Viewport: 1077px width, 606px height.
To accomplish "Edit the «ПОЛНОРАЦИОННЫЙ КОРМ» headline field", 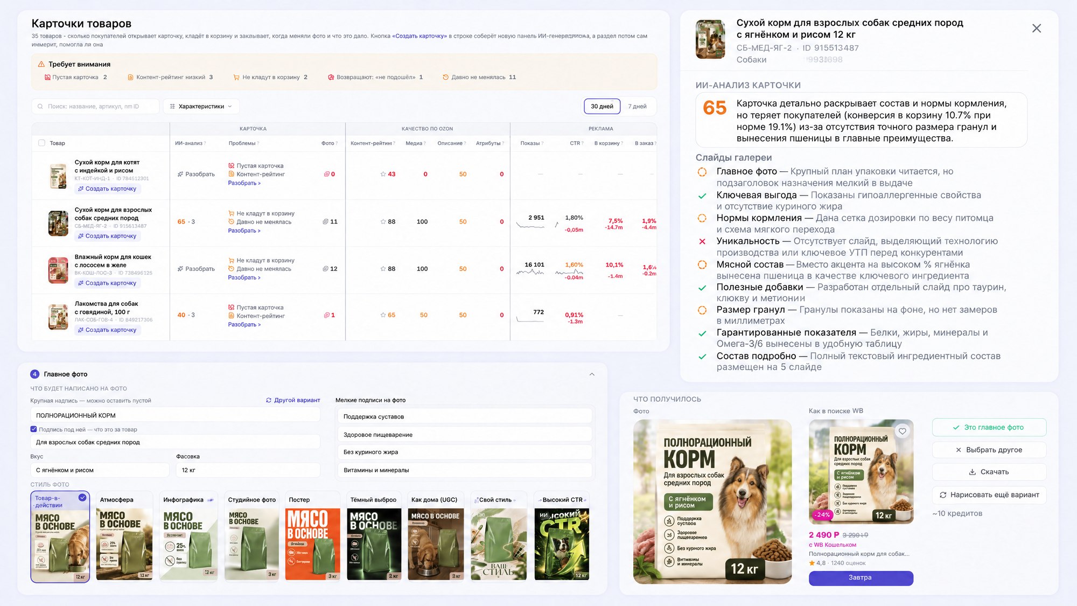I will pos(175,415).
